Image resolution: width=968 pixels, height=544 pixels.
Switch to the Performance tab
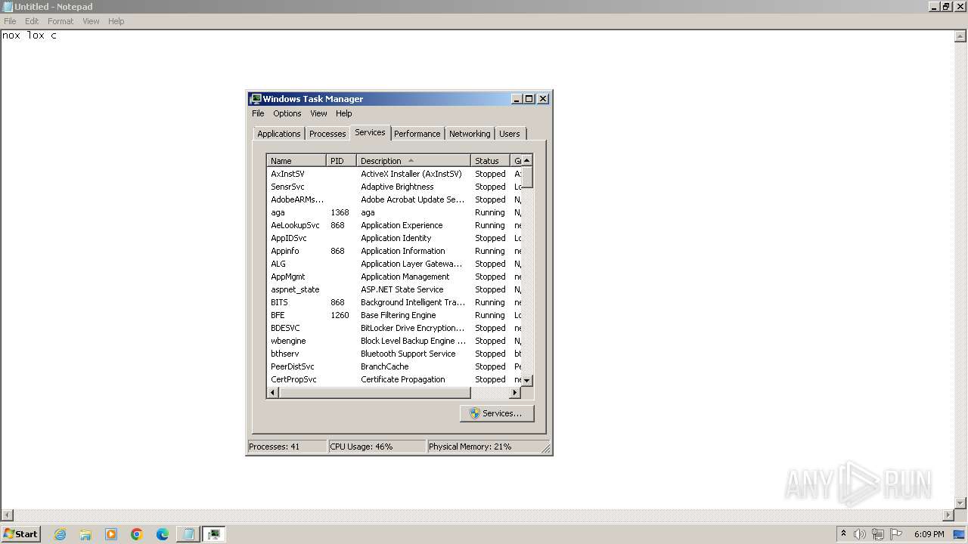pyautogui.click(x=417, y=134)
